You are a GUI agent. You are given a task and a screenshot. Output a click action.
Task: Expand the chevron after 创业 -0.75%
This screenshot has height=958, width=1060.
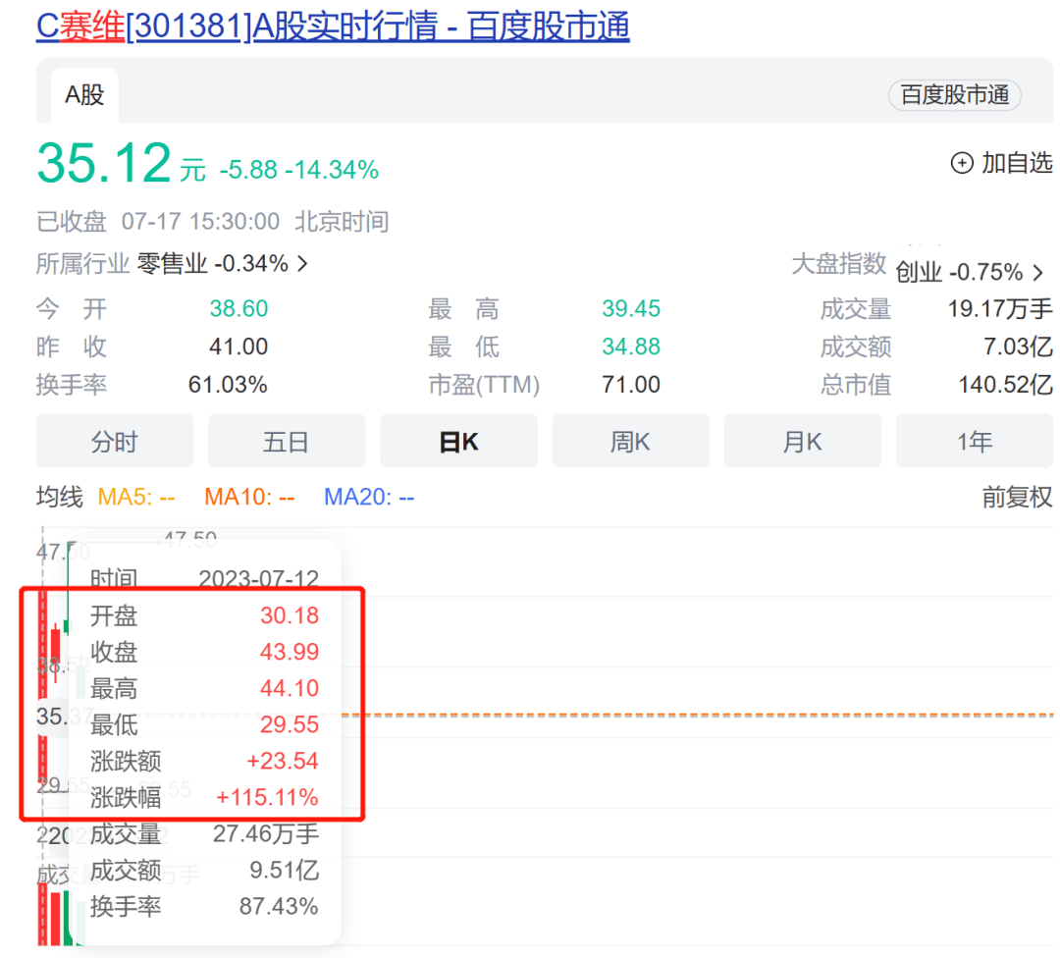point(1037,272)
